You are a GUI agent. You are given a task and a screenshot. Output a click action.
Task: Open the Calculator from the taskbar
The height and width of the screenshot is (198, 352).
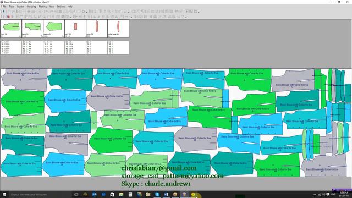click(x=130, y=194)
